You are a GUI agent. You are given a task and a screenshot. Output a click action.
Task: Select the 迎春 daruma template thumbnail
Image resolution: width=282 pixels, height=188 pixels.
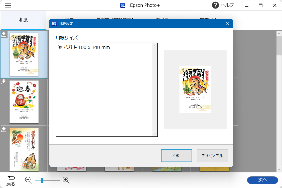[x=24, y=102]
